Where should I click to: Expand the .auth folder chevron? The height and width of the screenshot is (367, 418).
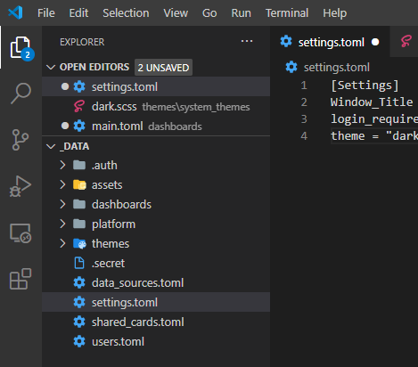point(62,165)
